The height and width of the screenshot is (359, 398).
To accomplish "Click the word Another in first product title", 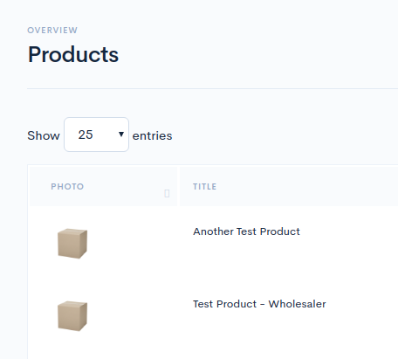I will point(213,231).
